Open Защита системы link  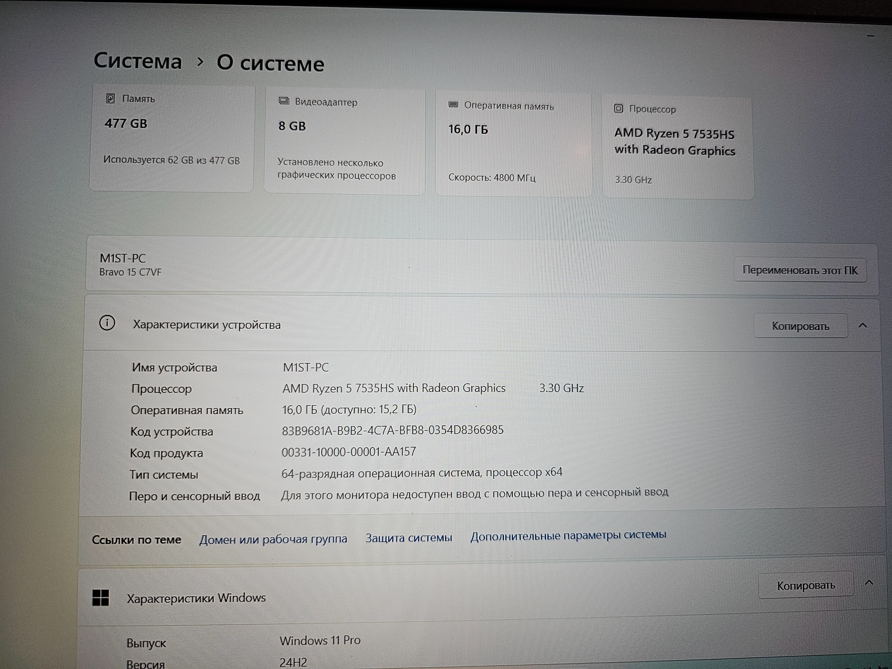pyautogui.click(x=408, y=538)
